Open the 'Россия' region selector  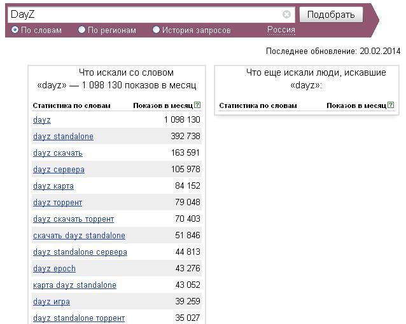pos(281,30)
